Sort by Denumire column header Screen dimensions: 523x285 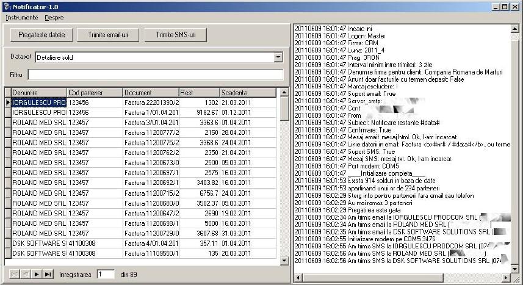(39, 92)
